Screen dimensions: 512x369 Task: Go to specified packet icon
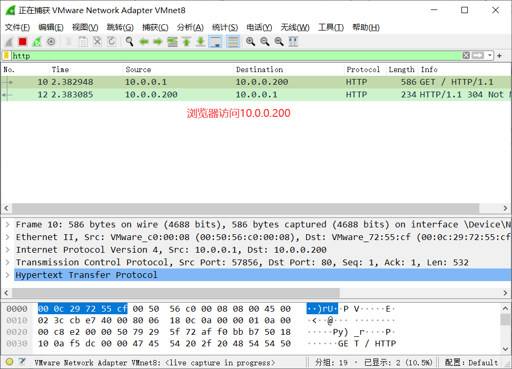[x=172, y=42]
